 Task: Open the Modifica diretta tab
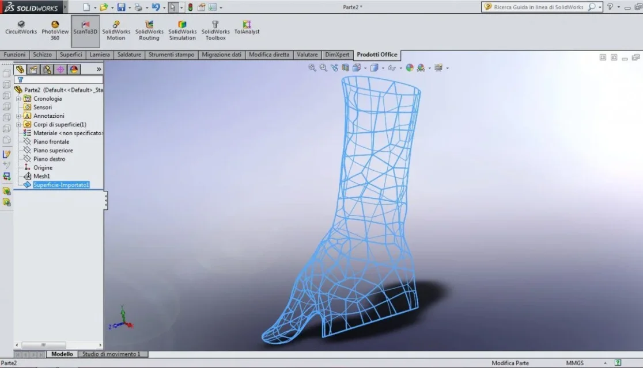tap(269, 55)
